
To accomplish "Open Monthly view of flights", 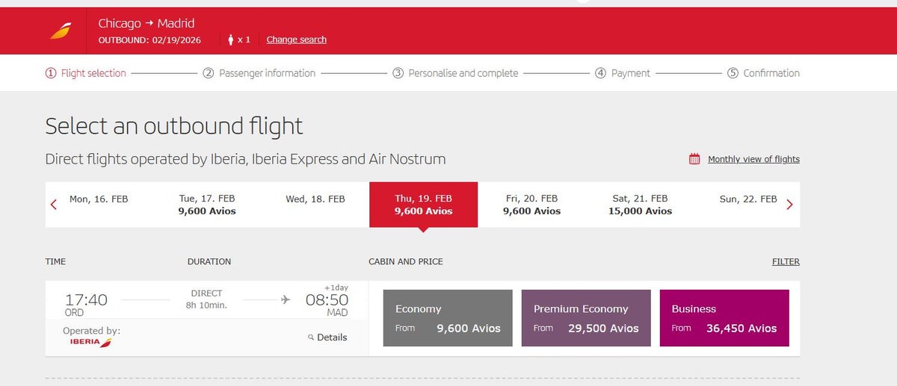I will [x=753, y=159].
